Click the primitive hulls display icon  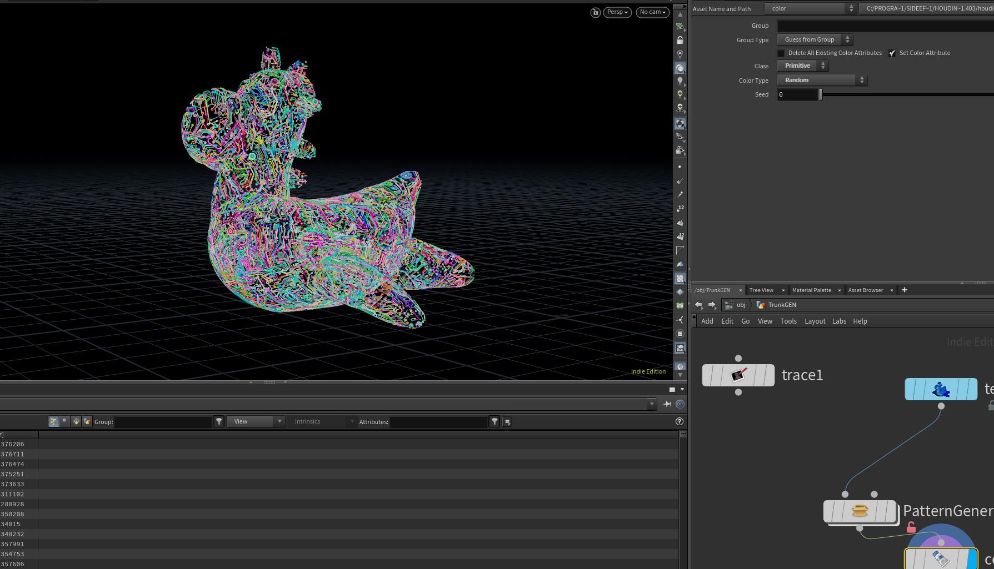[680, 250]
